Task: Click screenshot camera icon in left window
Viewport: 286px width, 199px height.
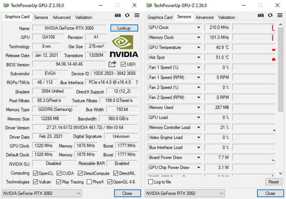Action: (x=118, y=15)
